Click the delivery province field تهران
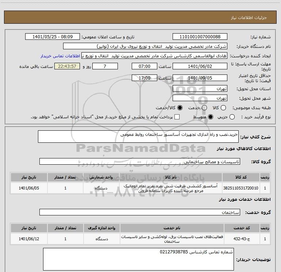Viewport: 281px width, 272px height. click(x=200, y=88)
